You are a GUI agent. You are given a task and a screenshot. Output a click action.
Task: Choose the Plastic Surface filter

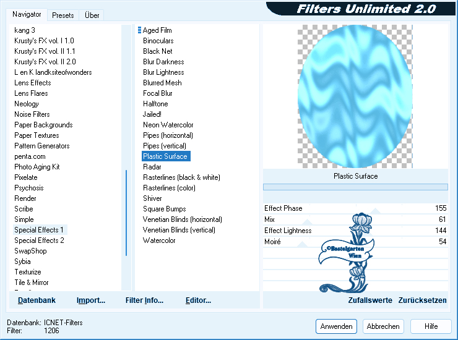(166, 156)
